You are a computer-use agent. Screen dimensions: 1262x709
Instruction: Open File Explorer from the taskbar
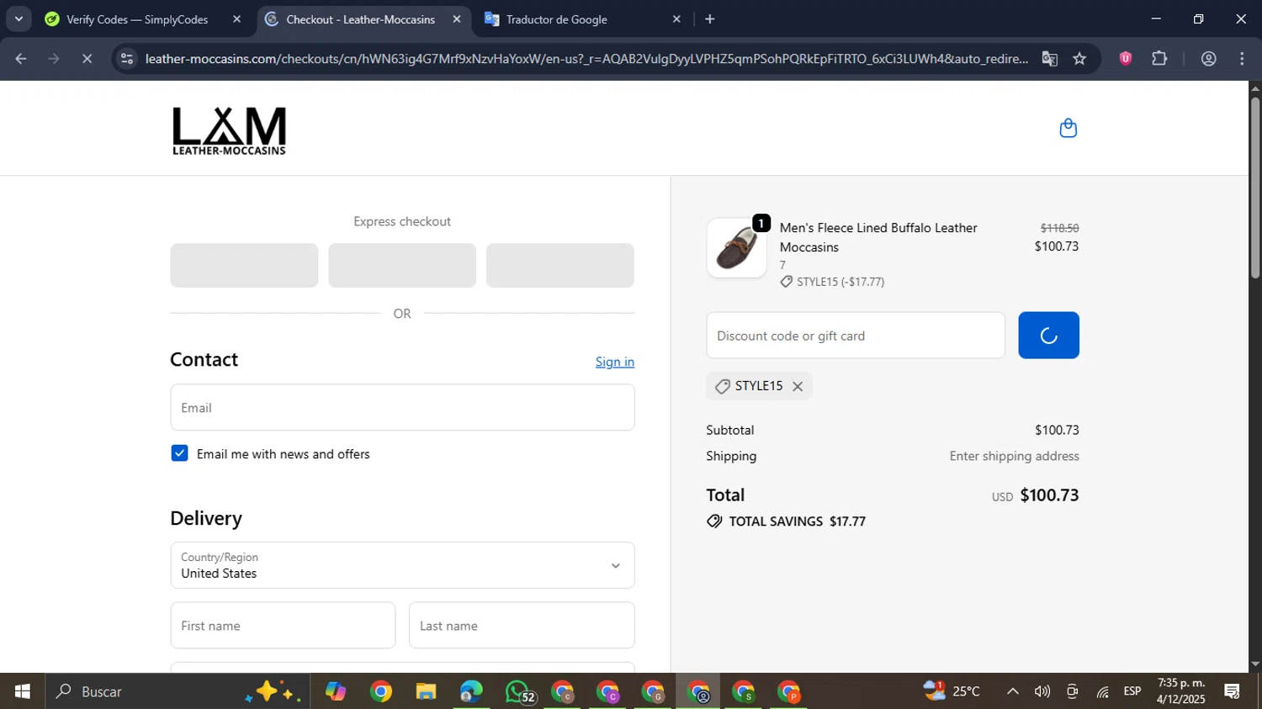click(426, 691)
